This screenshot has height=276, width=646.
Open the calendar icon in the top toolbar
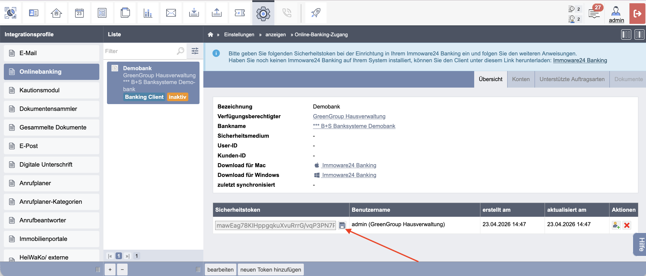[79, 13]
